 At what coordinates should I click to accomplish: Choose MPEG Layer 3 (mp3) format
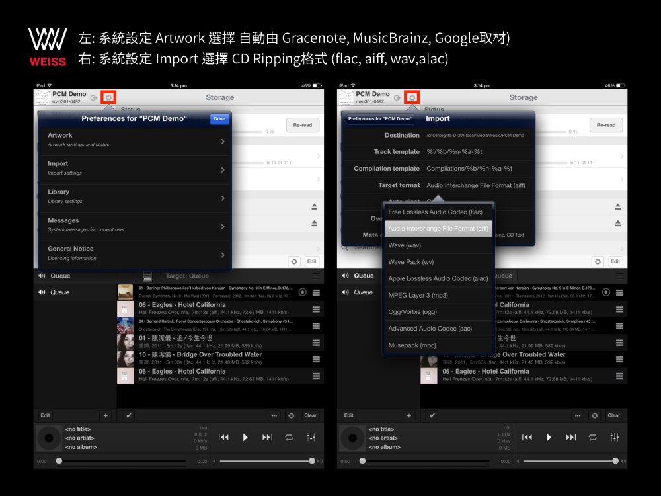click(x=438, y=295)
